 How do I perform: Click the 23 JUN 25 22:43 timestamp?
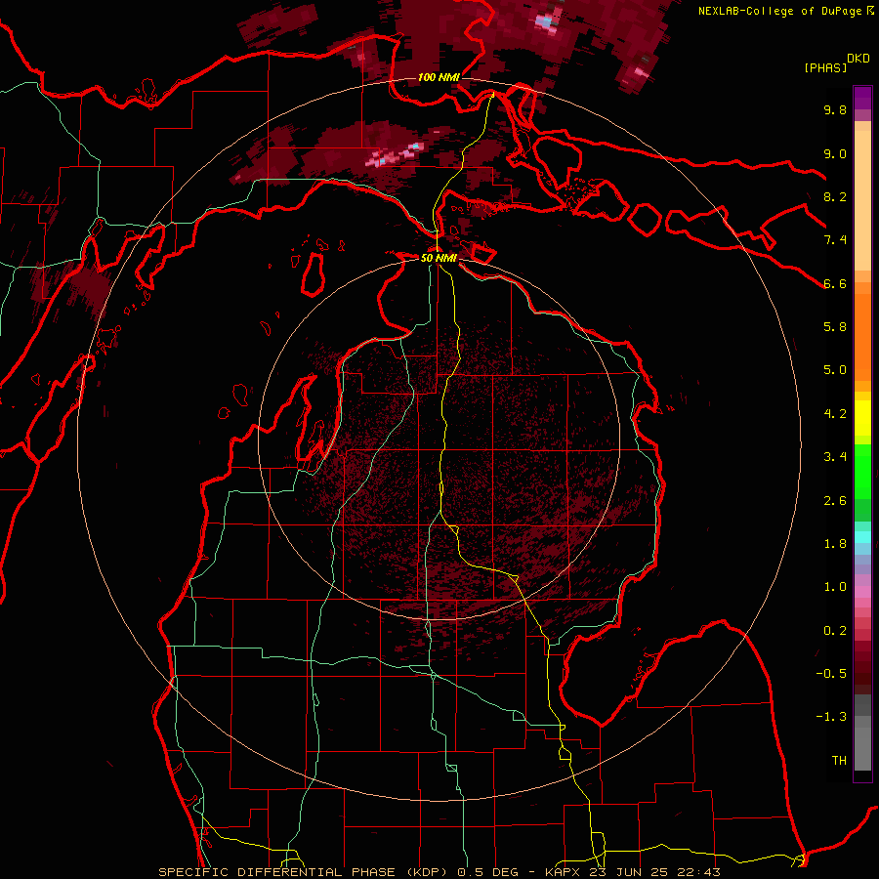(655, 872)
